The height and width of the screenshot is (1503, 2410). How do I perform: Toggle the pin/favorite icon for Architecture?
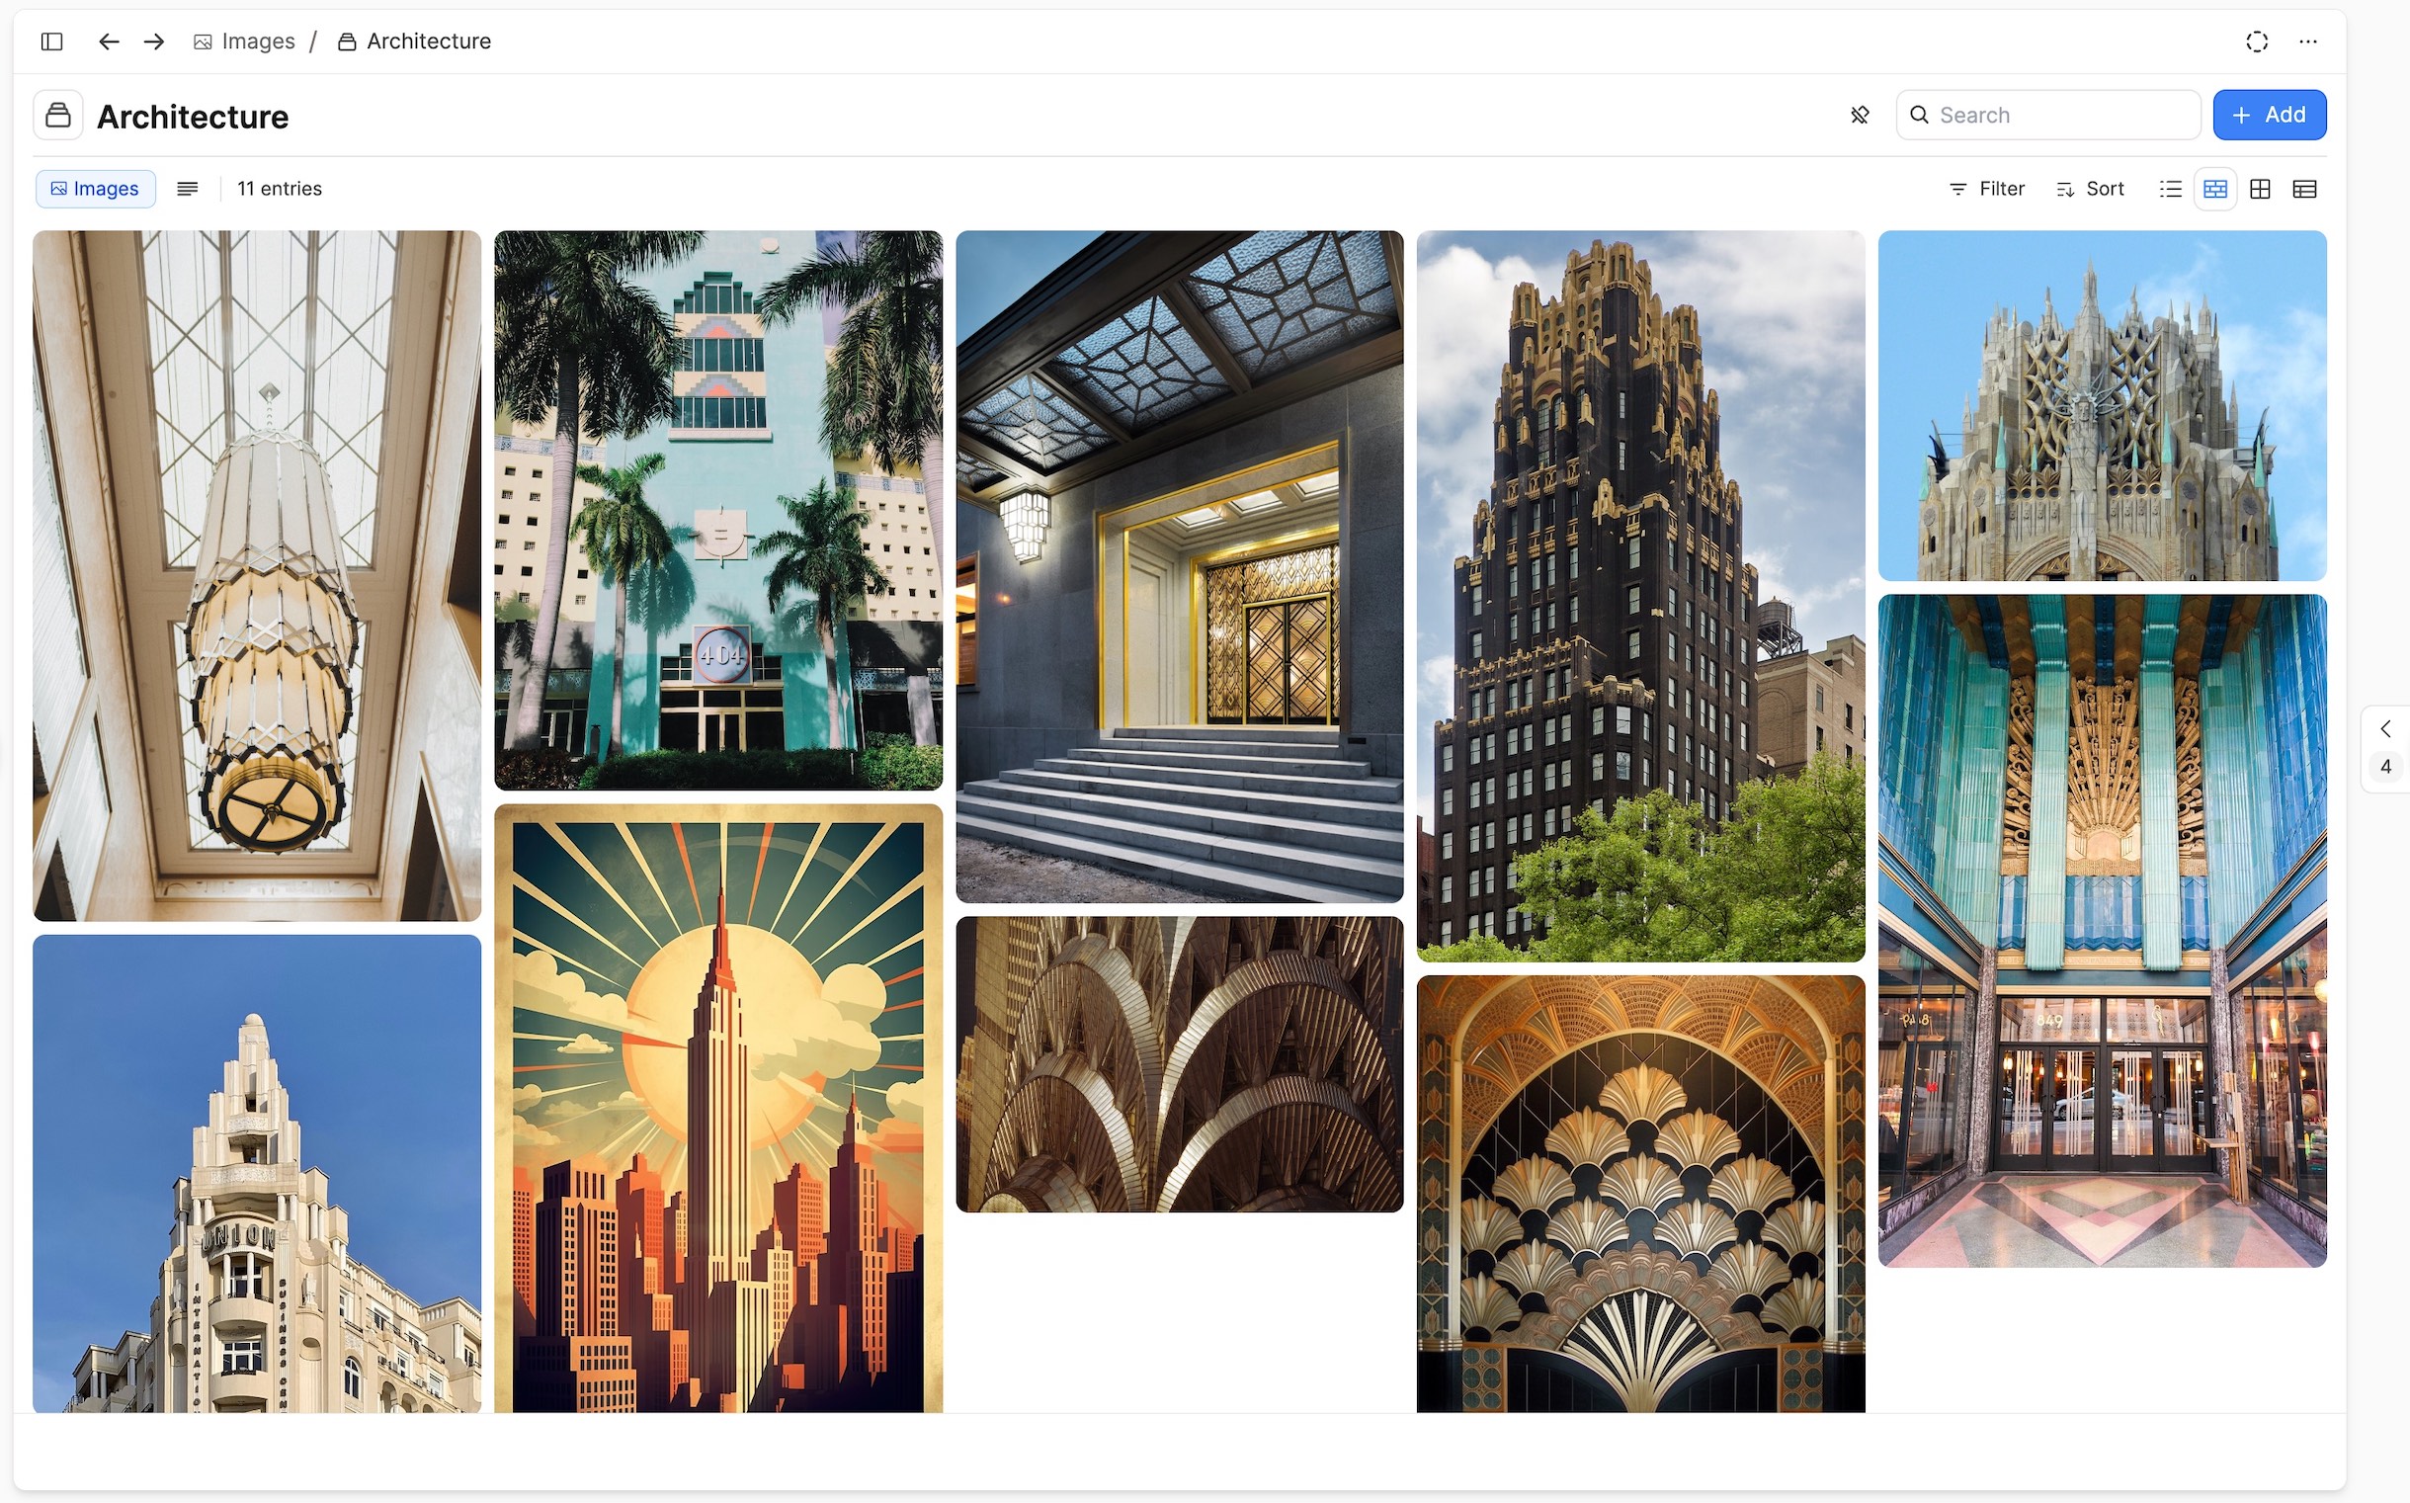1862,115
